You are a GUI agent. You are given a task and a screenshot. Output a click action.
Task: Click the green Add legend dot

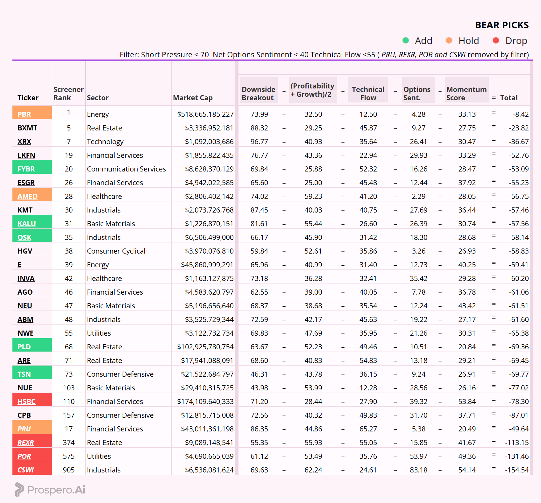(x=405, y=40)
